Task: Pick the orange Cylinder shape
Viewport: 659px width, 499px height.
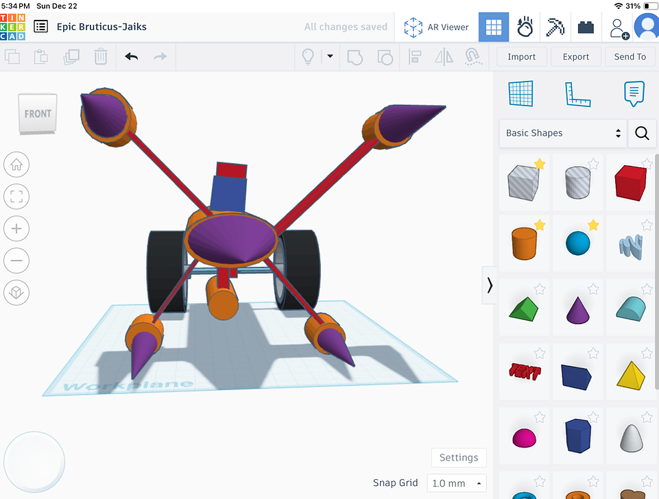Action: click(x=524, y=243)
